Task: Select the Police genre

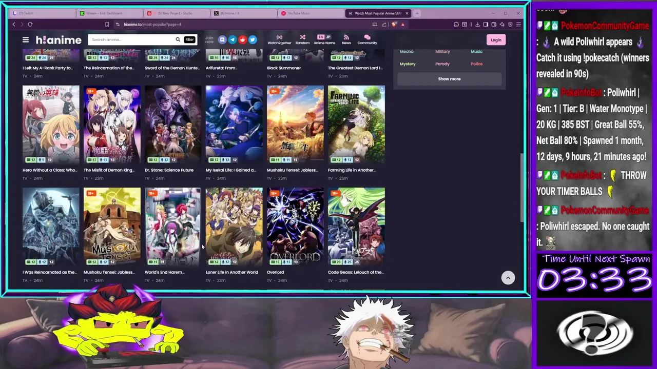Action: (476, 64)
